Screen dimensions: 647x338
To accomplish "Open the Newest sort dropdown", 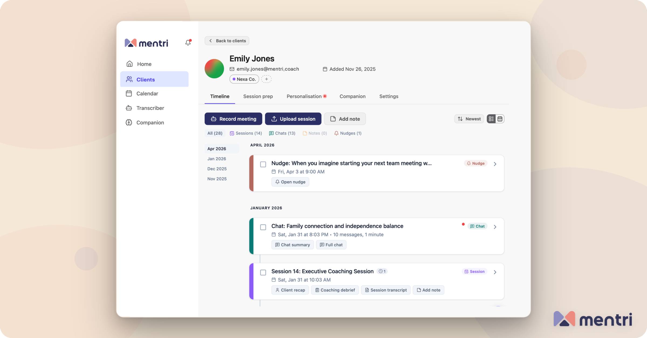I will click(469, 119).
